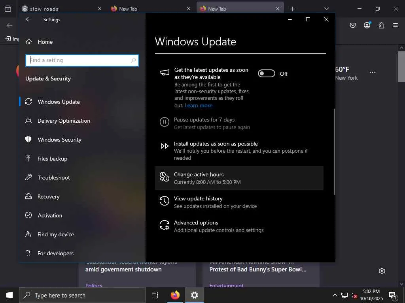Click Settings gear in taskbar
The width and height of the screenshot is (405, 303).
[x=194, y=295]
